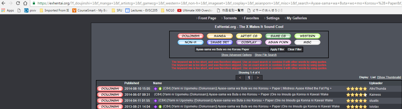
Task: Click the green torrent download icon in first row
Action: (x=160, y=89)
